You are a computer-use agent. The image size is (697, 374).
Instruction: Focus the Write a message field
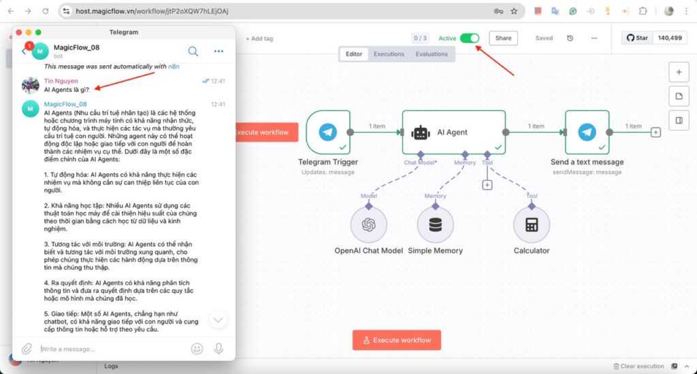pyautogui.click(x=109, y=349)
